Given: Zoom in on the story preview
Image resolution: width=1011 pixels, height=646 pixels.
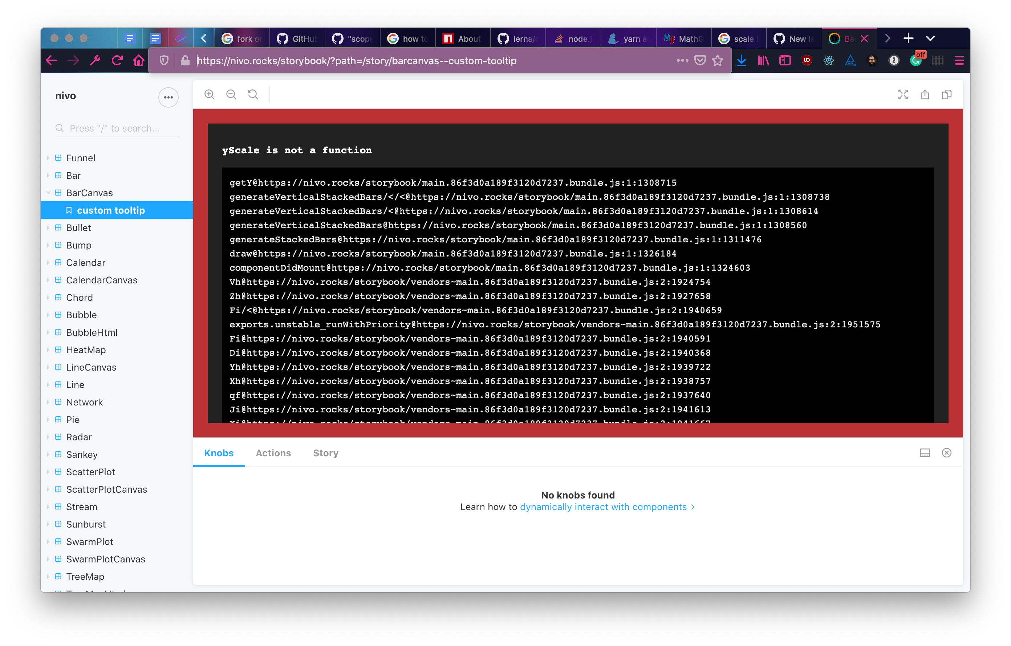Looking at the screenshot, I should click(209, 94).
